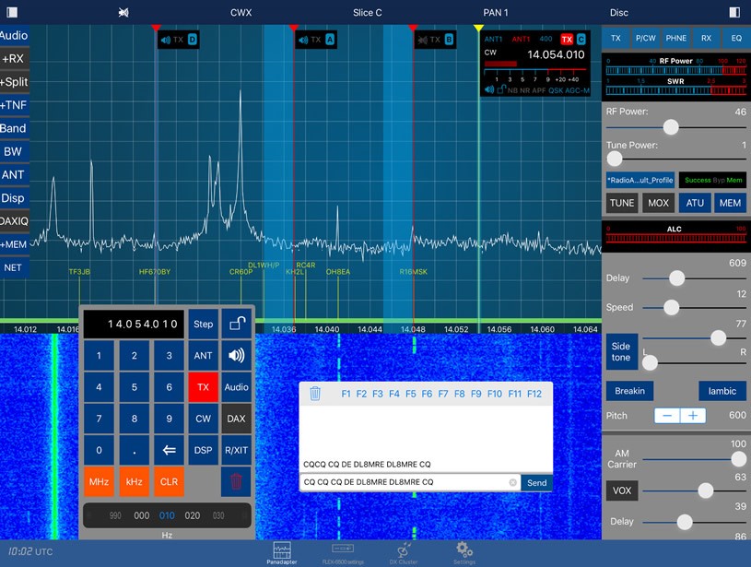
Task: Toggle the Sidetone button
Action: [x=621, y=351]
